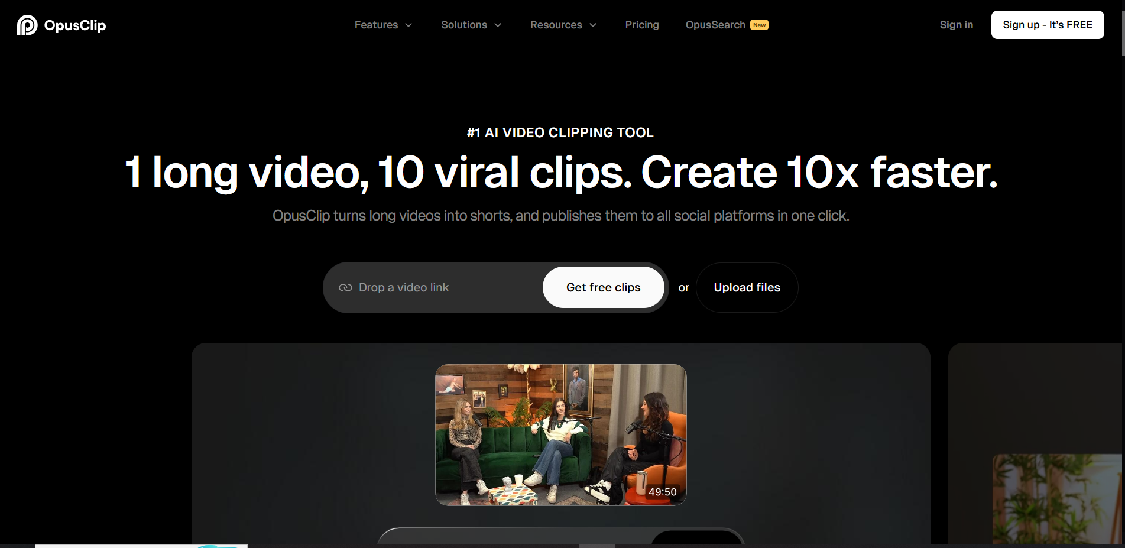Click the Get free clips button
The height and width of the screenshot is (548, 1125).
[603, 287]
